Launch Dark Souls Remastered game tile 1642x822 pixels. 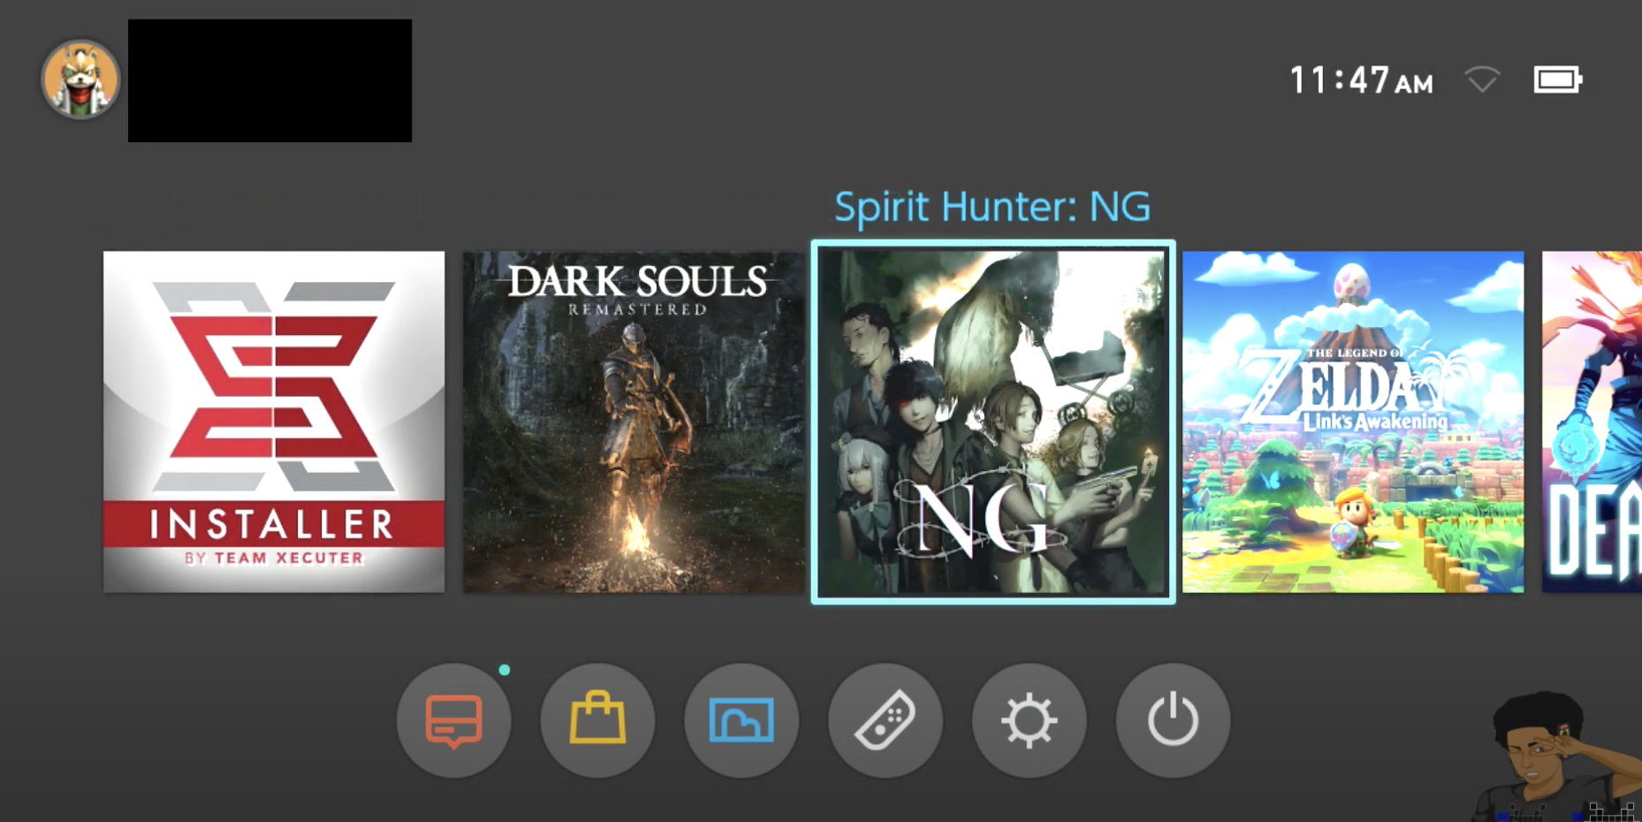(634, 422)
